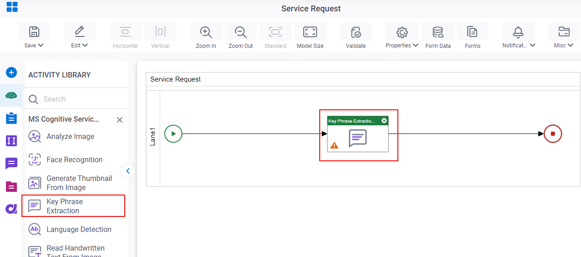
Task: Click the MS Cognitive Services category title
Action: 64,119
